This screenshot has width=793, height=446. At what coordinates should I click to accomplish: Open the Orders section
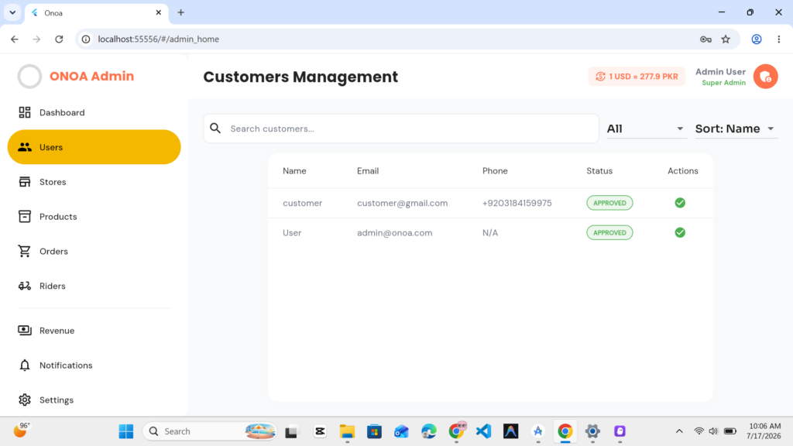point(94,252)
